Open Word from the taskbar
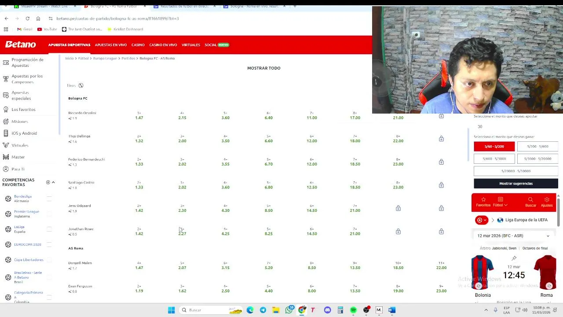Viewport: 563px width, 317px height. [392, 310]
